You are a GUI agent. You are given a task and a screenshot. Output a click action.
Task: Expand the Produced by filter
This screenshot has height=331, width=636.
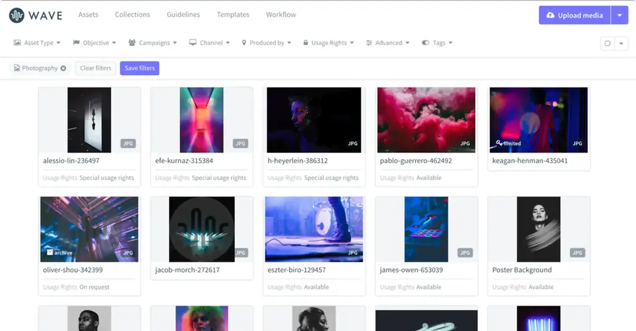coord(266,43)
